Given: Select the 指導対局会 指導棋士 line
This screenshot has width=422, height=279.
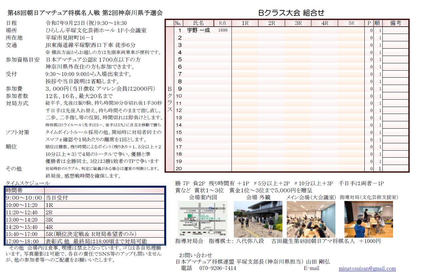Looking at the screenshot, I should pos(278,241).
